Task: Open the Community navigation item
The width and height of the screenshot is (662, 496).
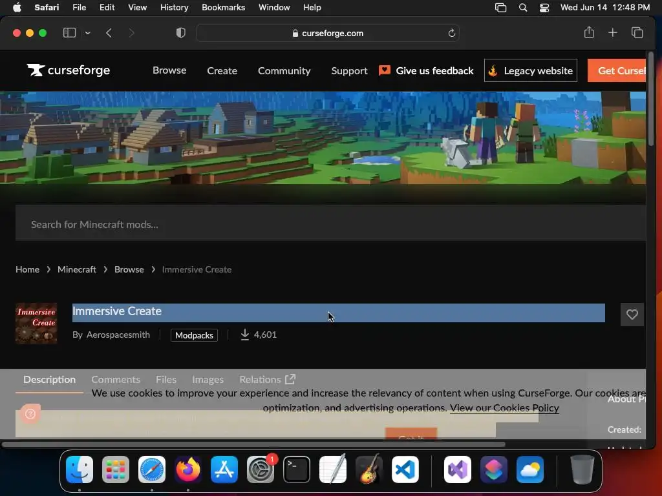Action: (284, 71)
